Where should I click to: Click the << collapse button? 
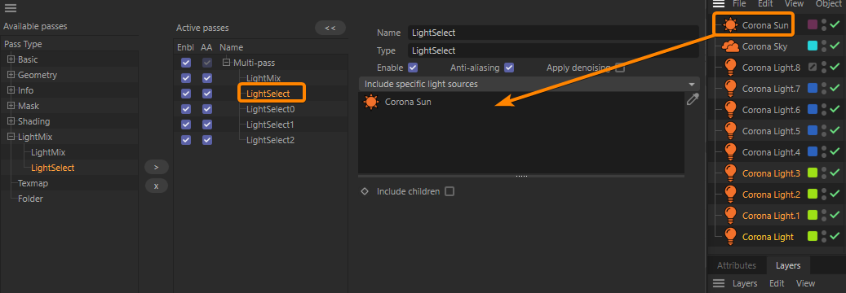point(330,28)
